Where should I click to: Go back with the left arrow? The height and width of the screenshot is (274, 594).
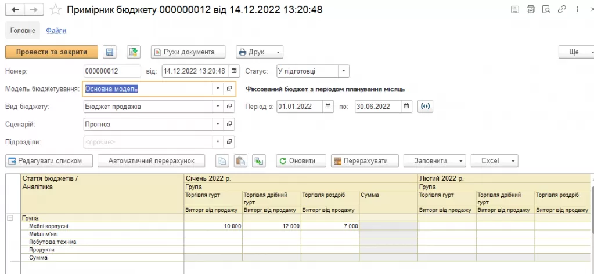tap(15, 10)
